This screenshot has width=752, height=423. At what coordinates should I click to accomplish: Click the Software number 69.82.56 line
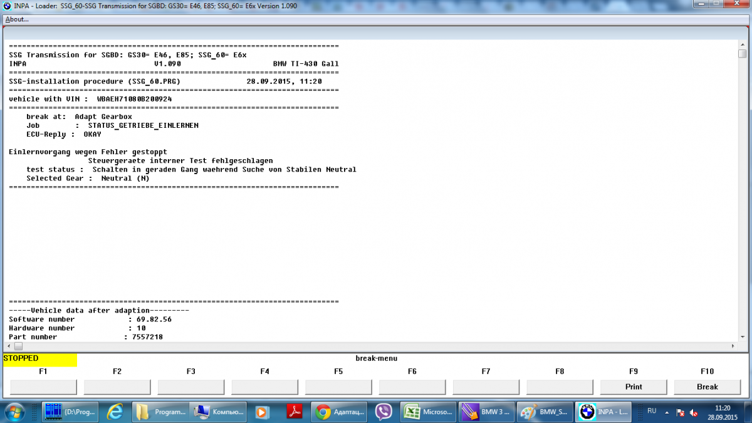pyautogui.click(x=90, y=319)
